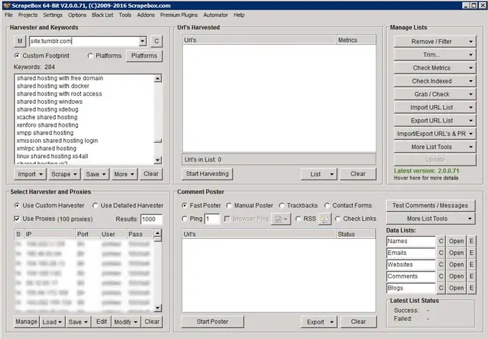Open the Check Indexed dropdown
Viewport: 488px width, 339px height.
click(435, 81)
